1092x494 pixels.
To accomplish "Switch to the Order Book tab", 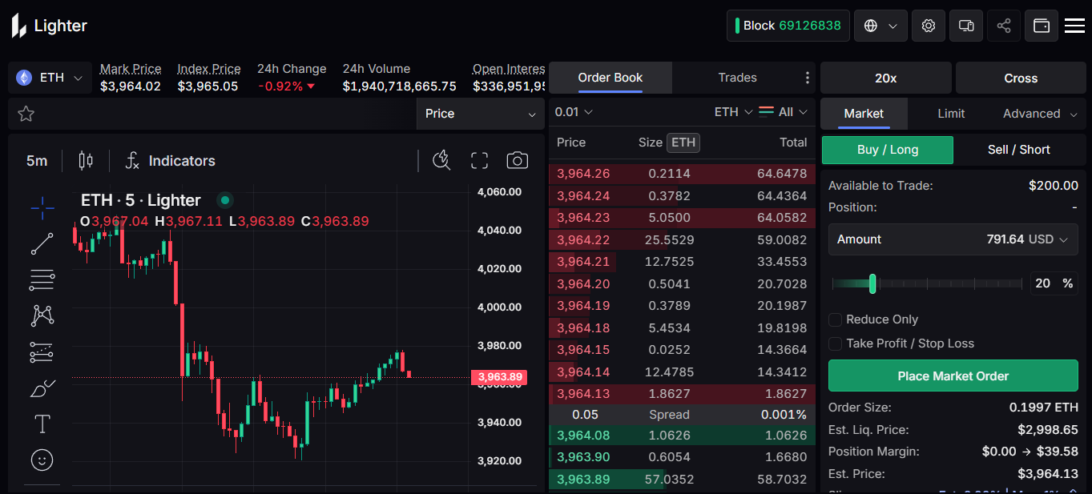I will pos(610,78).
